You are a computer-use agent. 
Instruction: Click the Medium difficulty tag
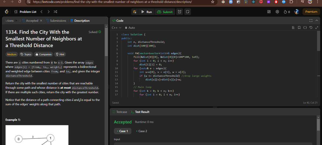[12, 54]
